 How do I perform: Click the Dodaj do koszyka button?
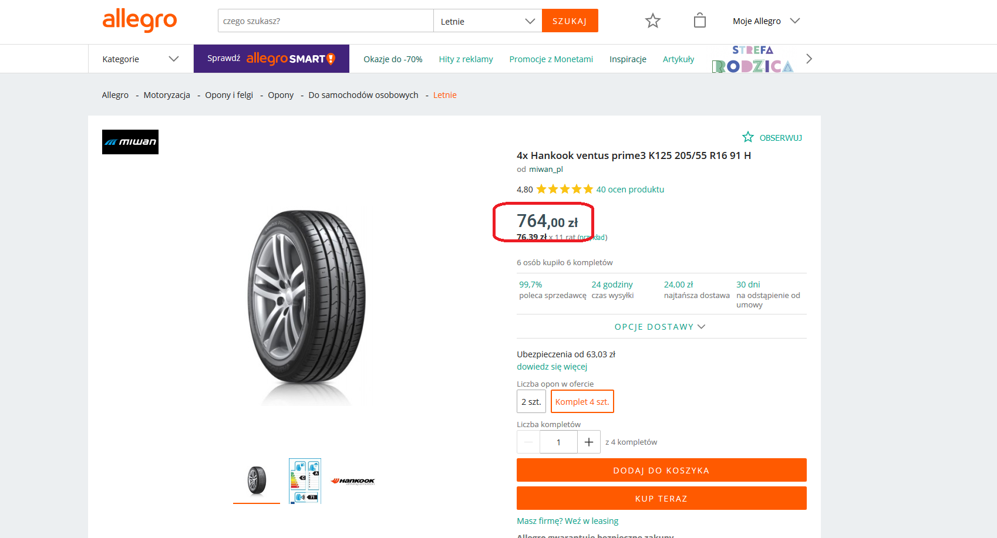pos(661,470)
